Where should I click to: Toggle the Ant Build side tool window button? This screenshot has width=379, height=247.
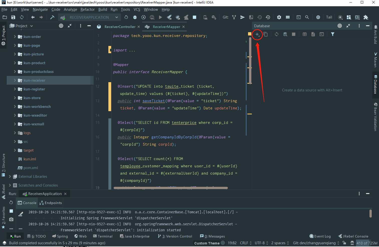tap(375, 34)
